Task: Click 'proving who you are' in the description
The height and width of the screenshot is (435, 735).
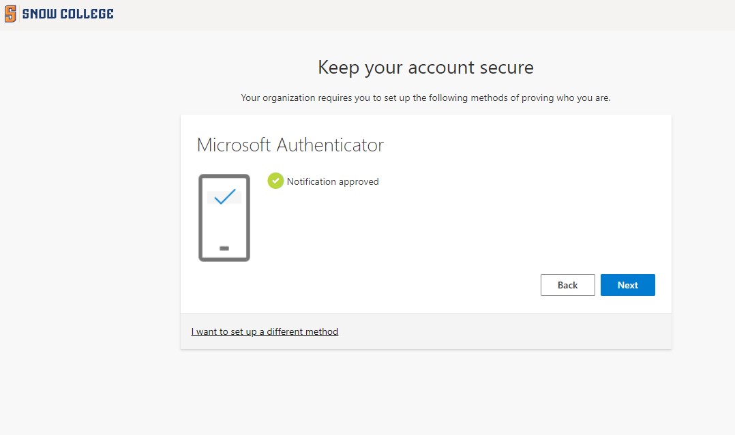Action: (x=566, y=97)
